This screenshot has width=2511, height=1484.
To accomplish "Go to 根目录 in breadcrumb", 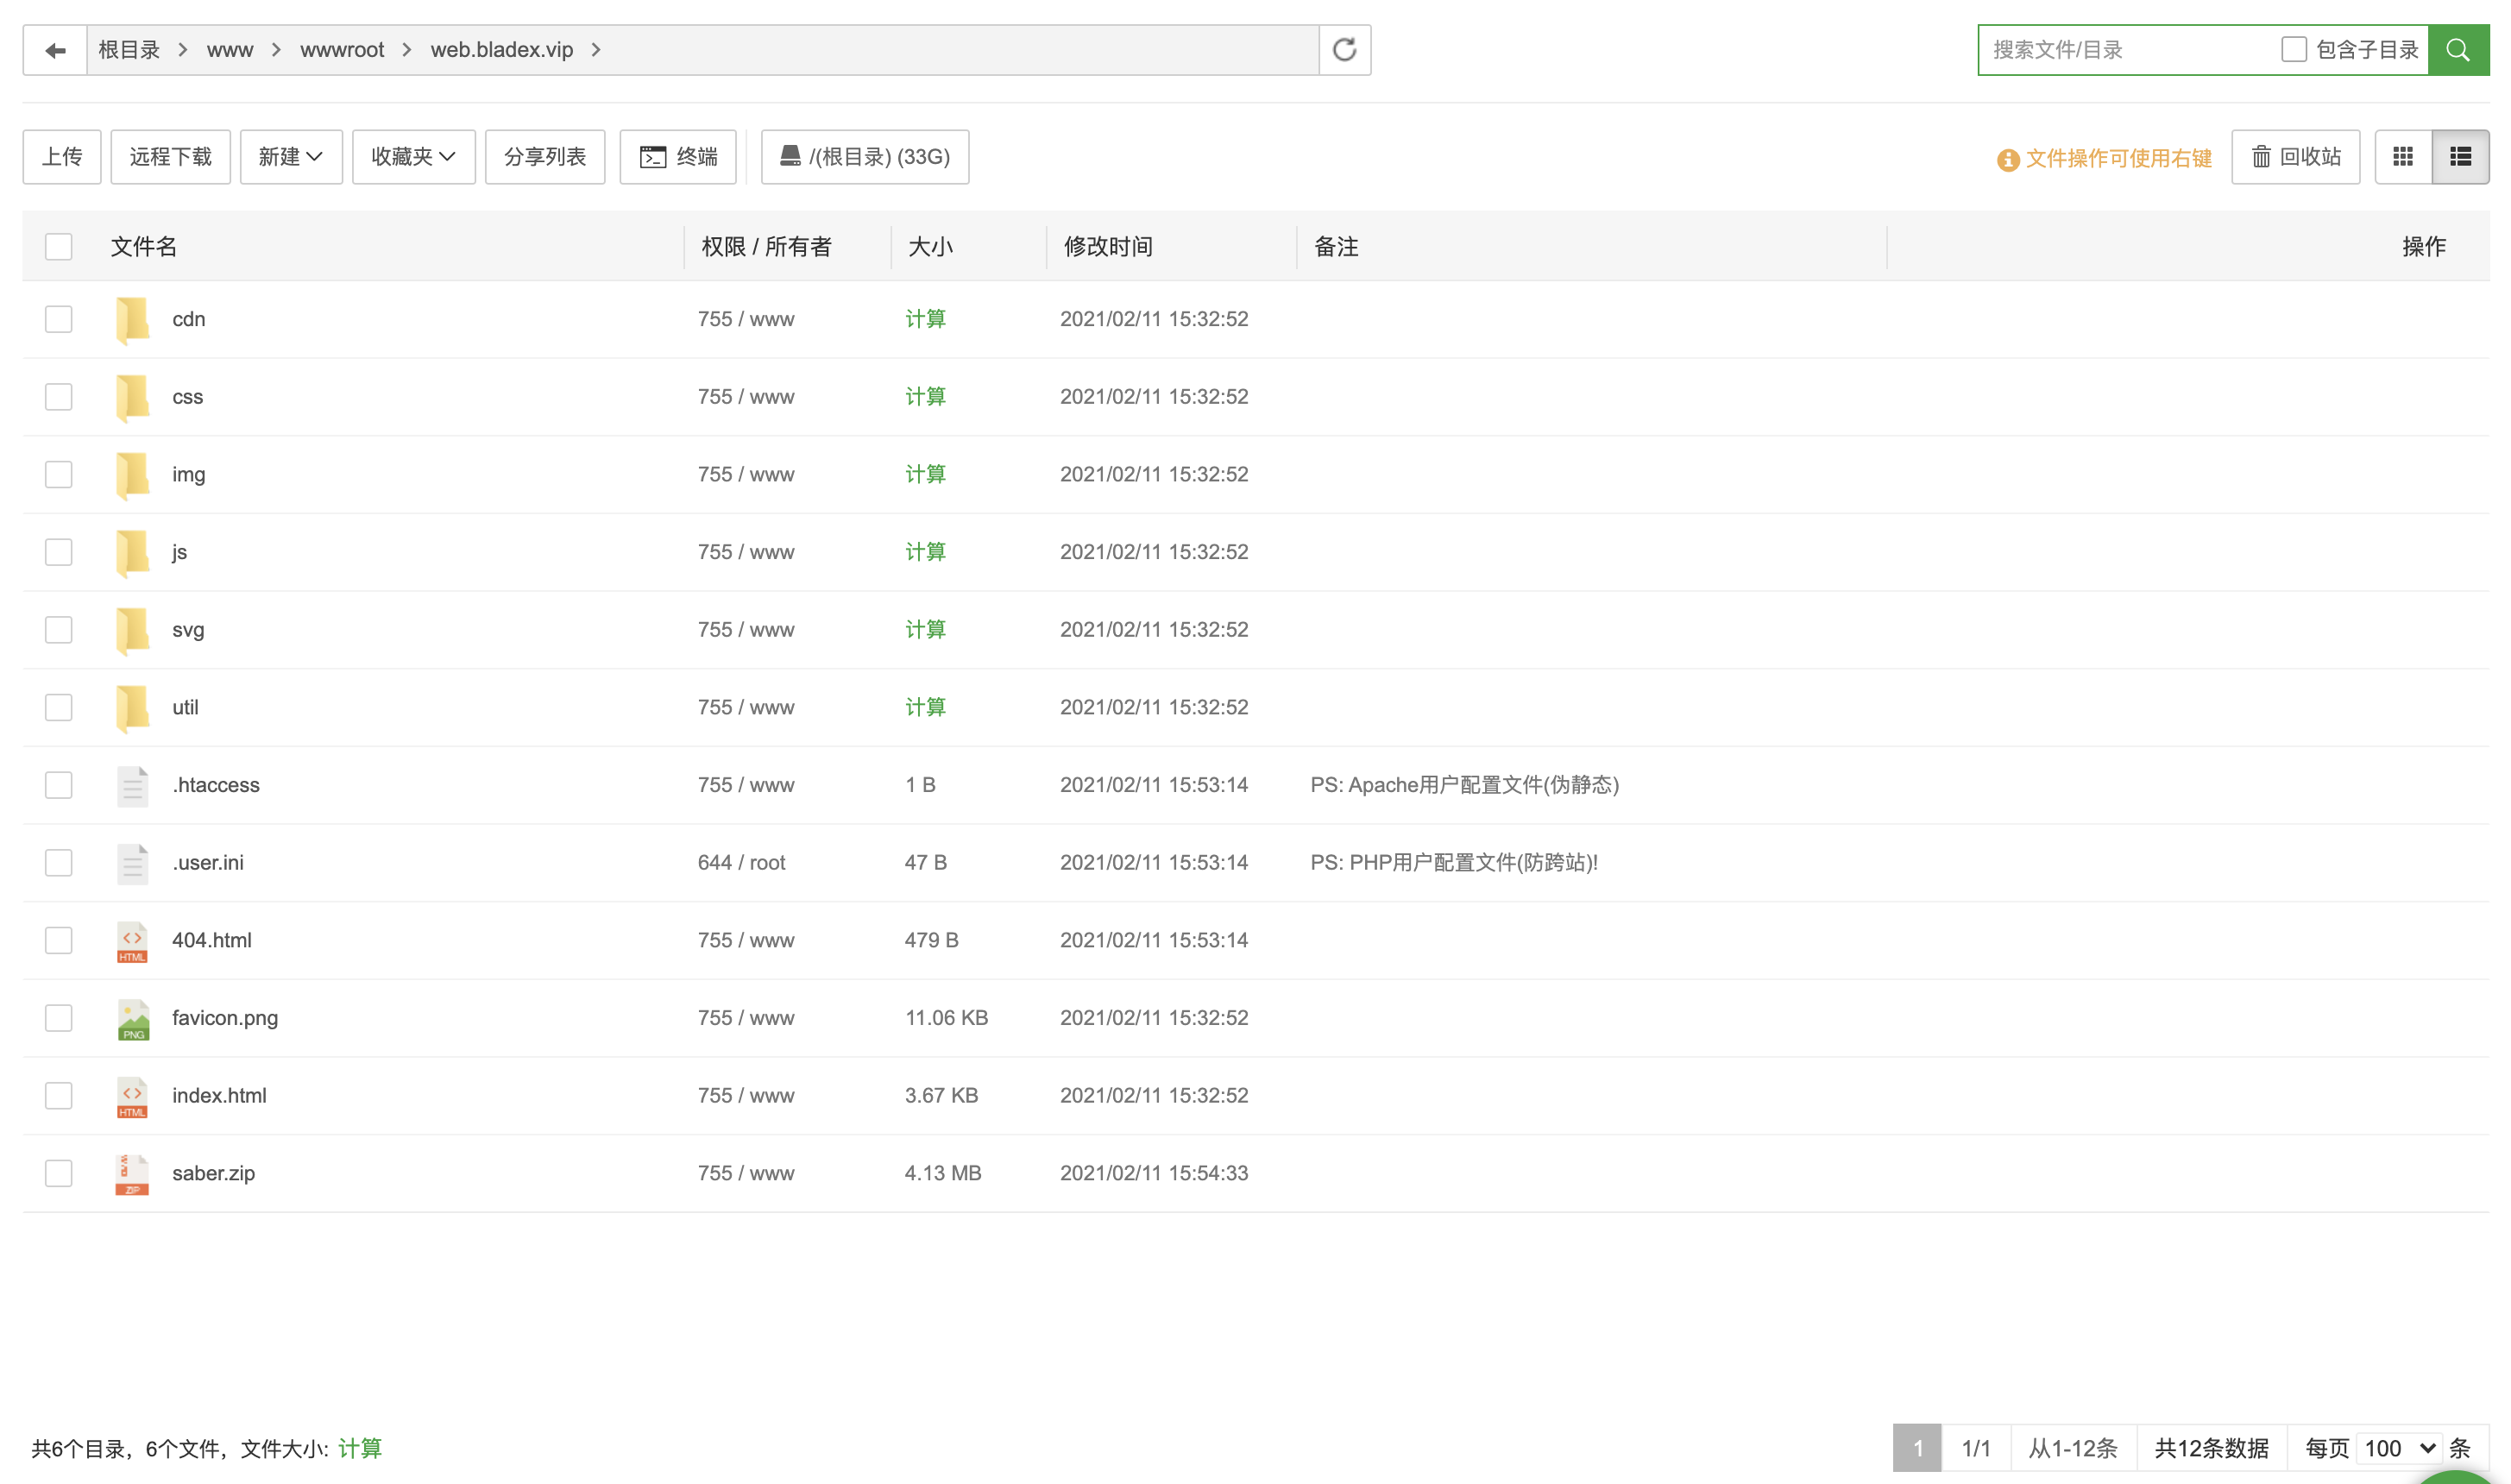I will click(129, 50).
